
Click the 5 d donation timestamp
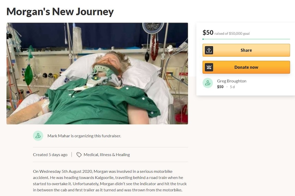point(232,87)
